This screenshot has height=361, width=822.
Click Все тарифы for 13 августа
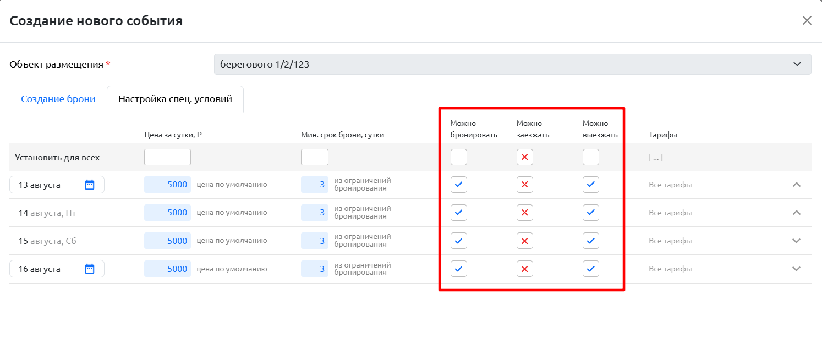pyautogui.click(x=670, y=185)
